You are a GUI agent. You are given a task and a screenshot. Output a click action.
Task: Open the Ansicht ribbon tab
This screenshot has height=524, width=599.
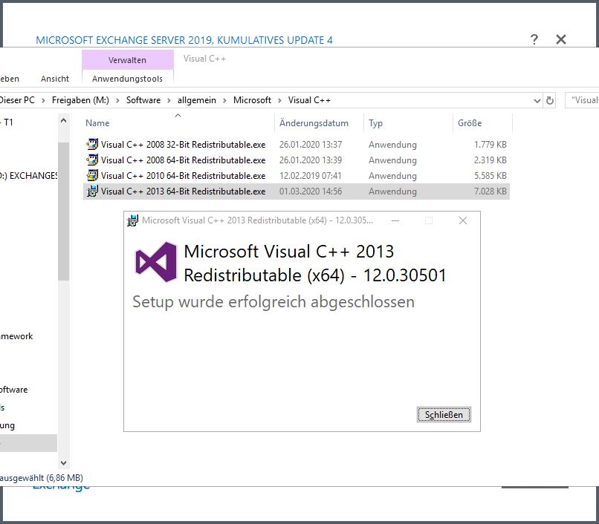click(x=55, y=79)
